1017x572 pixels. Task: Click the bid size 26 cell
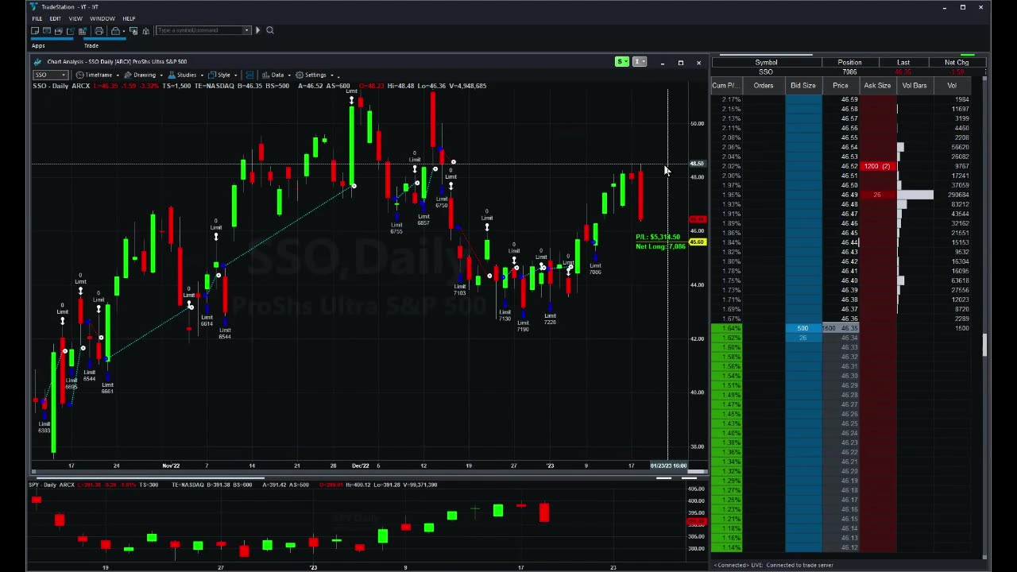(802, 338)
